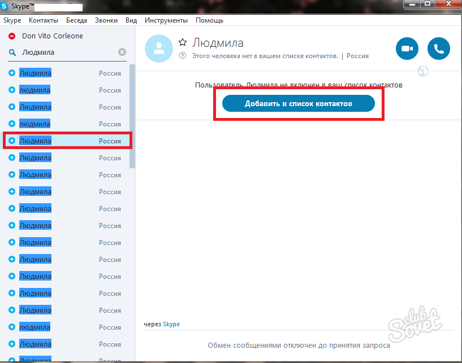Open the Инструменты menu

tap(166, 20)
